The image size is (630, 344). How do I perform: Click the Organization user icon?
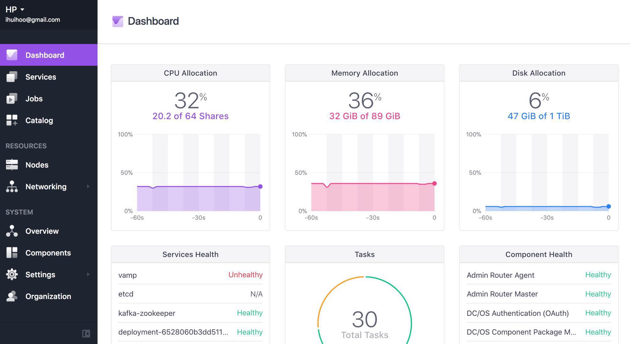click(x=12, y=296)
